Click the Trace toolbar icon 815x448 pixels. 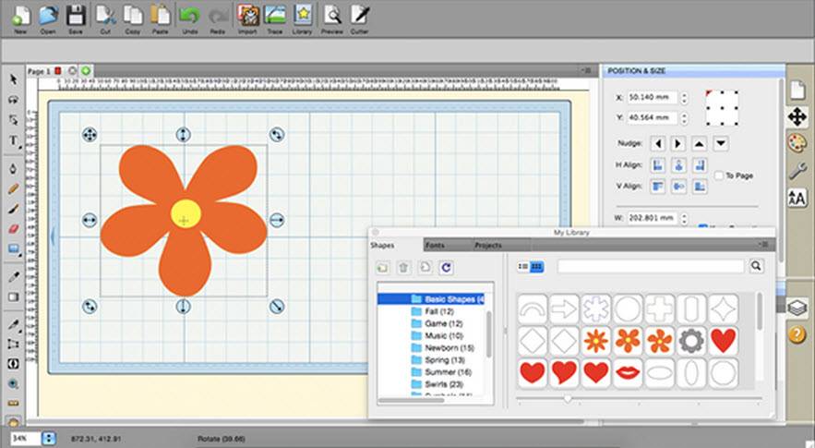(x=274, y=16)
